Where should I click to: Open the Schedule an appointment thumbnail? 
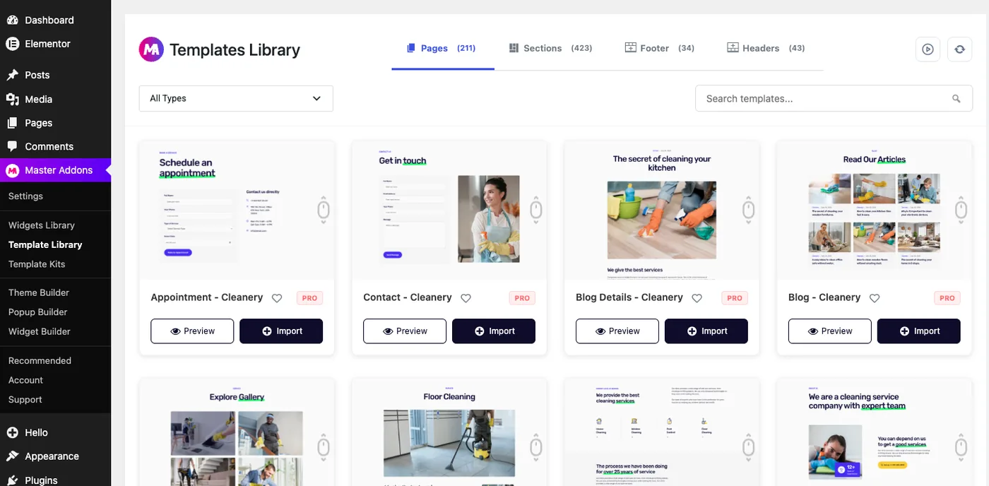pos(237,210)
